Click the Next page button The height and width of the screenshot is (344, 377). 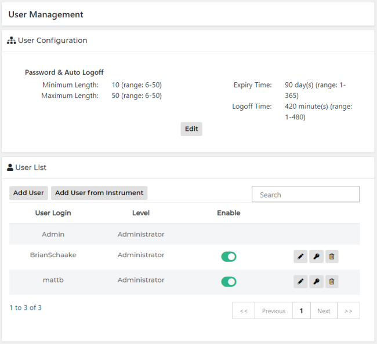[324, 311]
